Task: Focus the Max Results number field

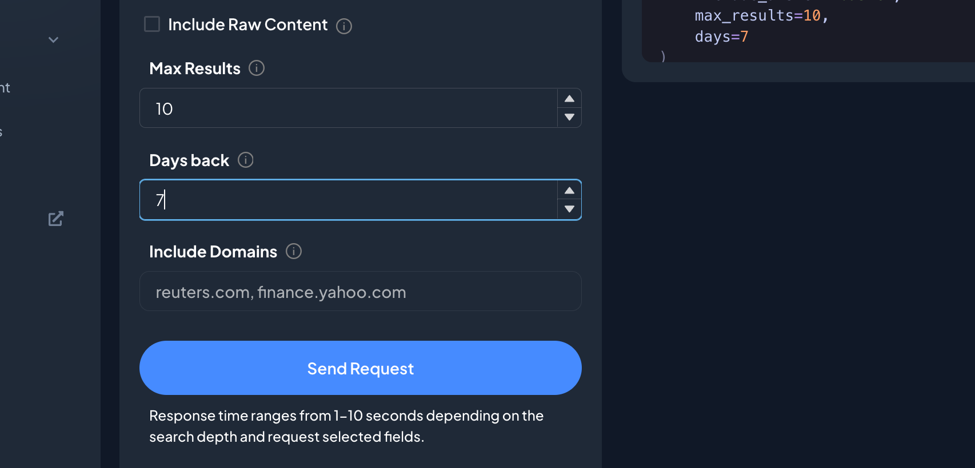Action: (x=349, y=108)
